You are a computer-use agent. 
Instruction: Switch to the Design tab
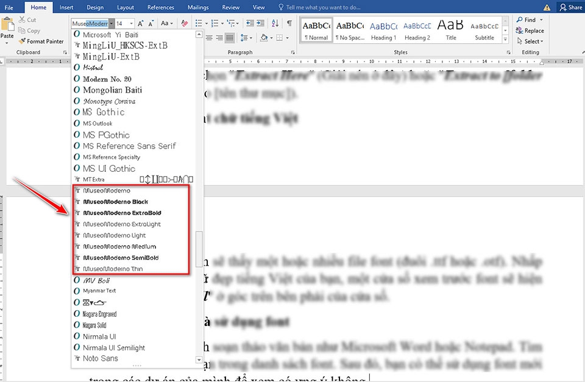tap(95, 7)
